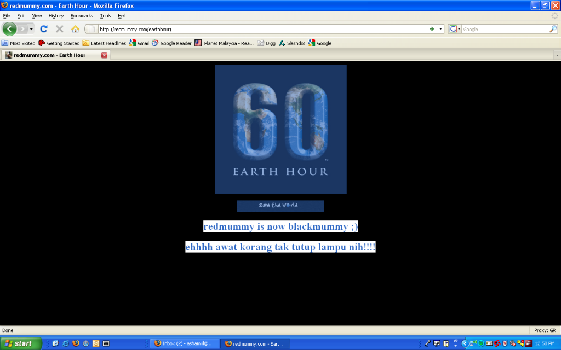
Task: Collapse the system tray with the arrow
Action: click(x=465, y=343)
